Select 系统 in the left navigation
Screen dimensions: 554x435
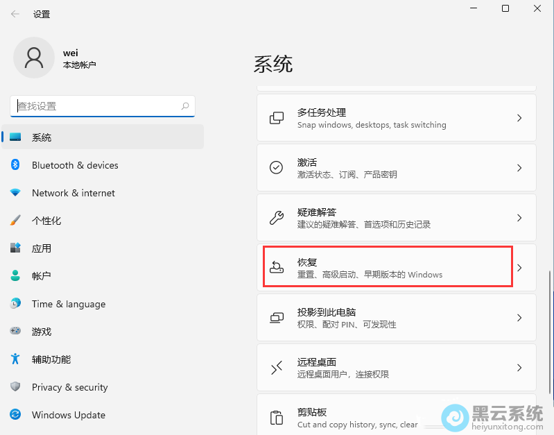42,137
